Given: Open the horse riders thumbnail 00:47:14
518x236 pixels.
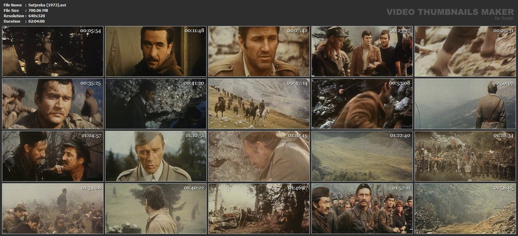Looking at the screenshot, I should (x=259, y=104).
